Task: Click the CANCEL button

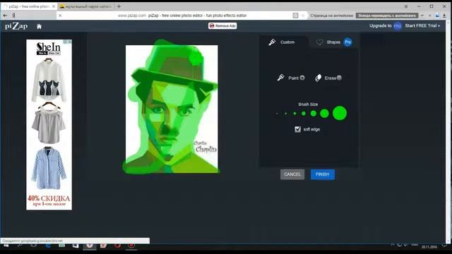Action: (x=292, y=174)
